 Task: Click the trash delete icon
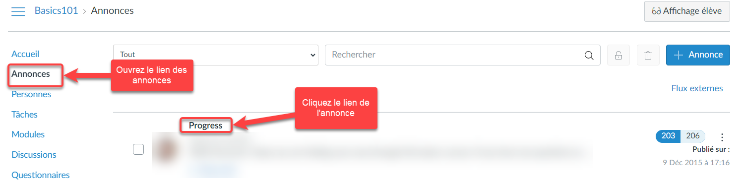point(648,55)
